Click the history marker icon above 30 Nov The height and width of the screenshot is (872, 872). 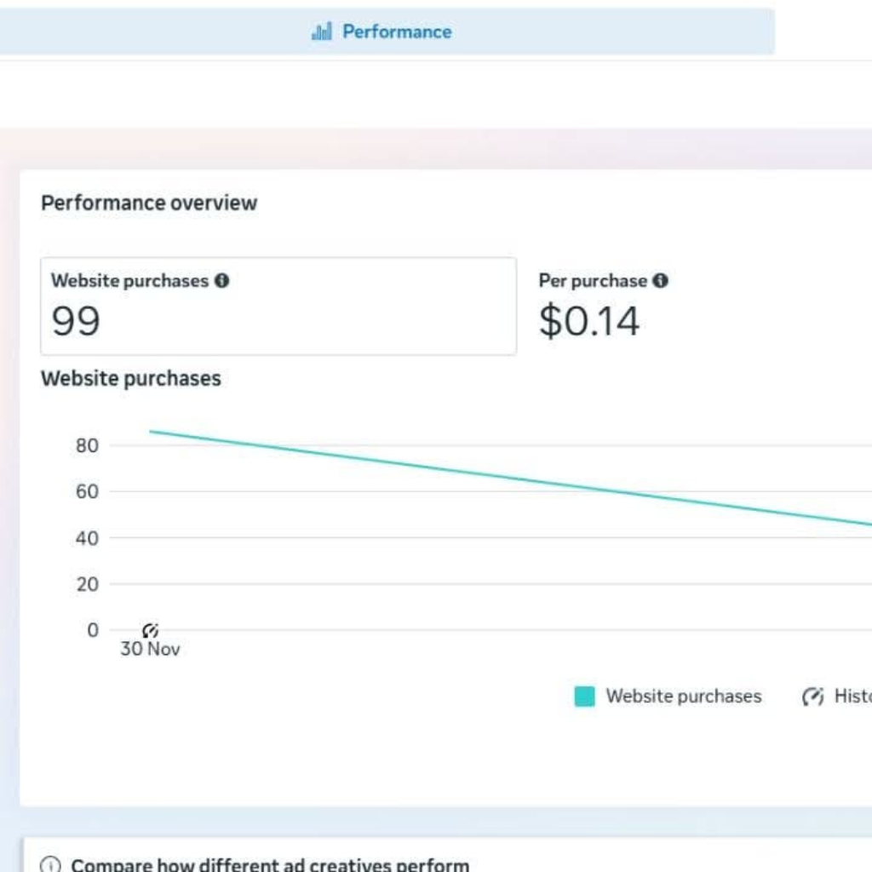(151, 631)
